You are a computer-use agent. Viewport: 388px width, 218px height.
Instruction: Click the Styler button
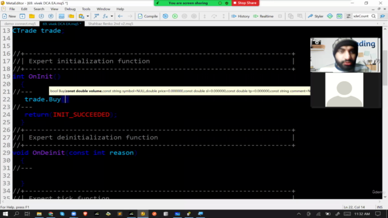tap(315, 16)
